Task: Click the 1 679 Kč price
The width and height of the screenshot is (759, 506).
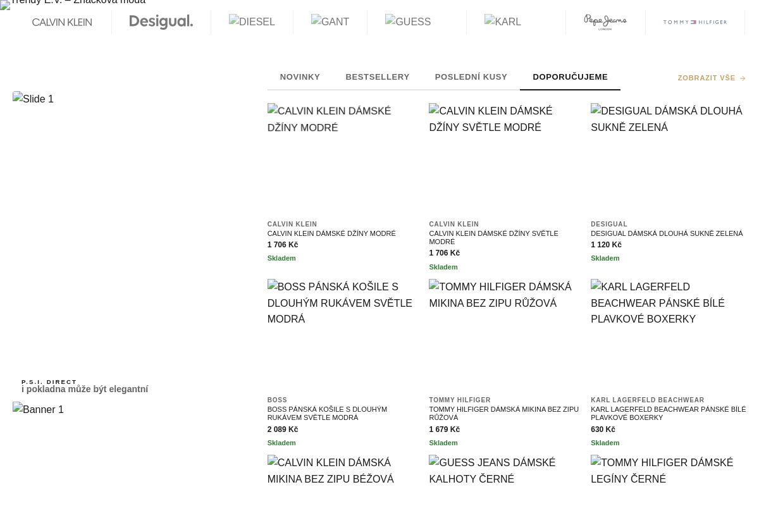Action: pyautogui.click(x=445, y=429)
